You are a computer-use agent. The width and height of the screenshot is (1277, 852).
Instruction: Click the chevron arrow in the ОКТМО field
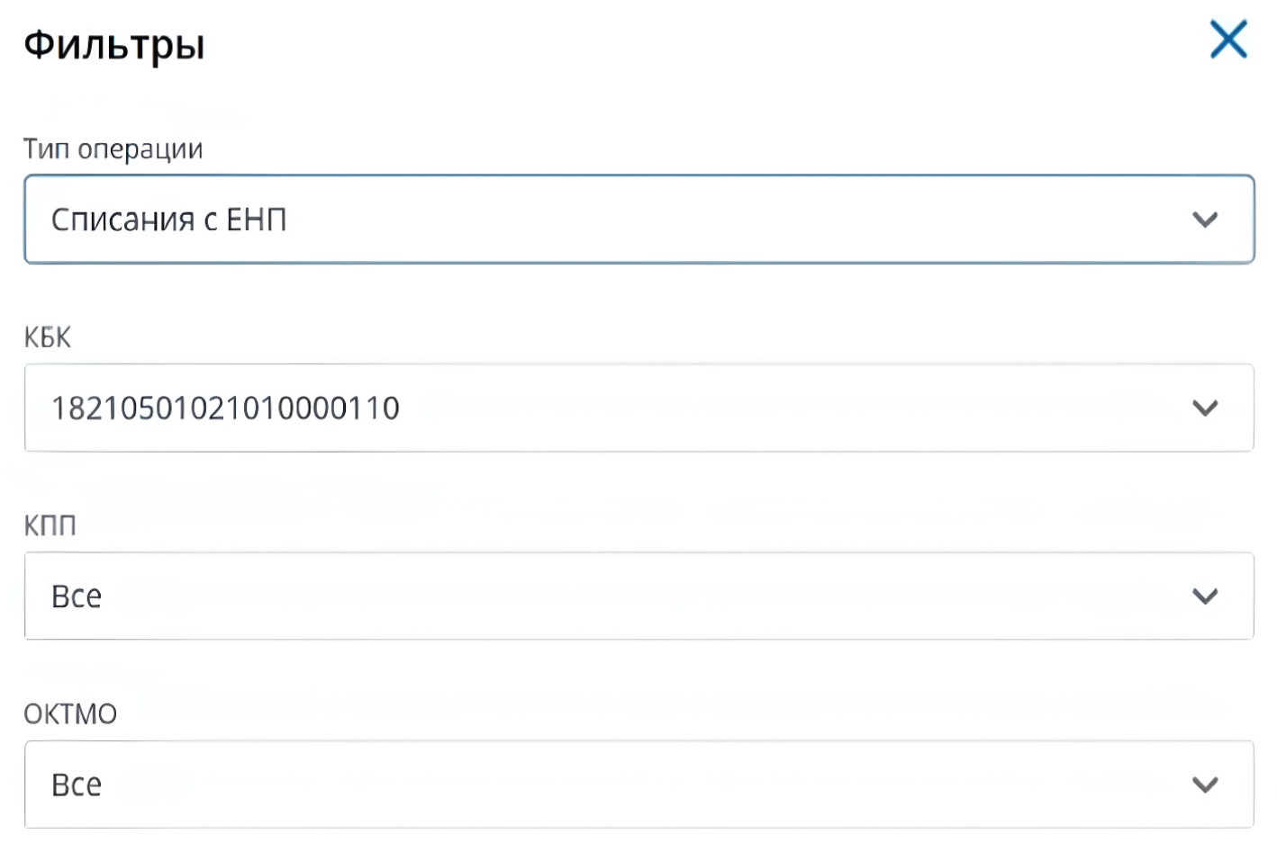tap(1204, 785)
